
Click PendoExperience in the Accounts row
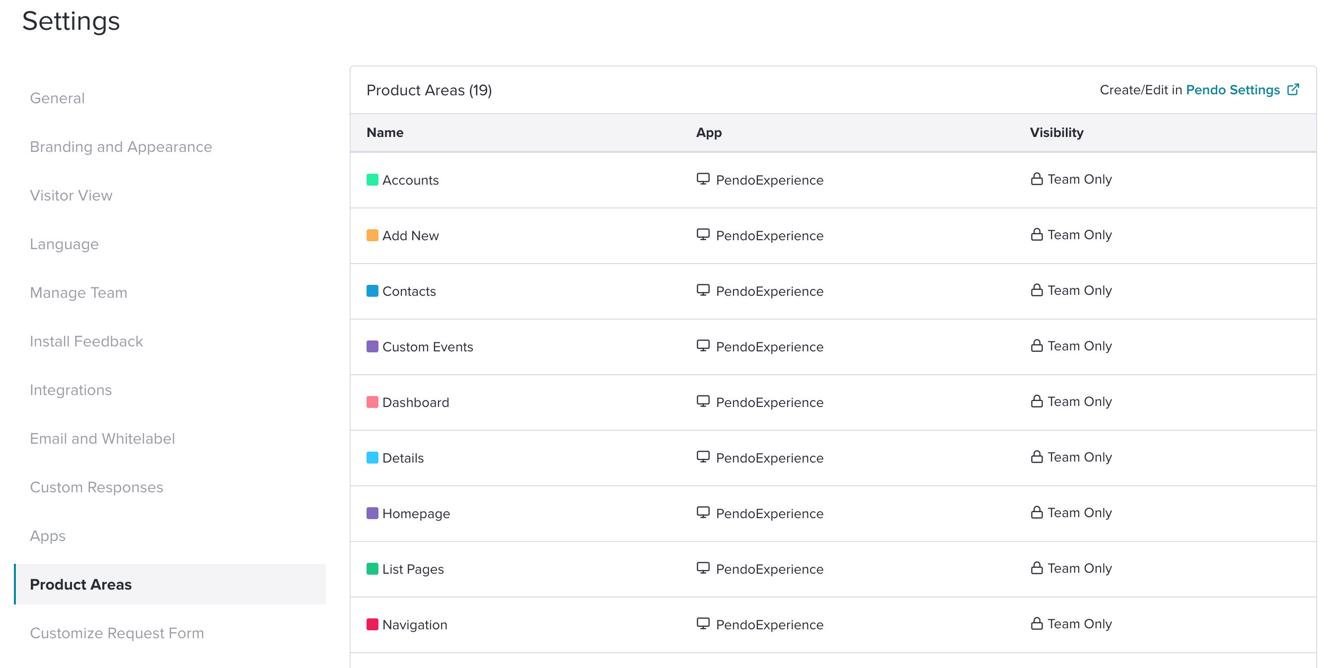pyautogui.click(x=769, y=180)
